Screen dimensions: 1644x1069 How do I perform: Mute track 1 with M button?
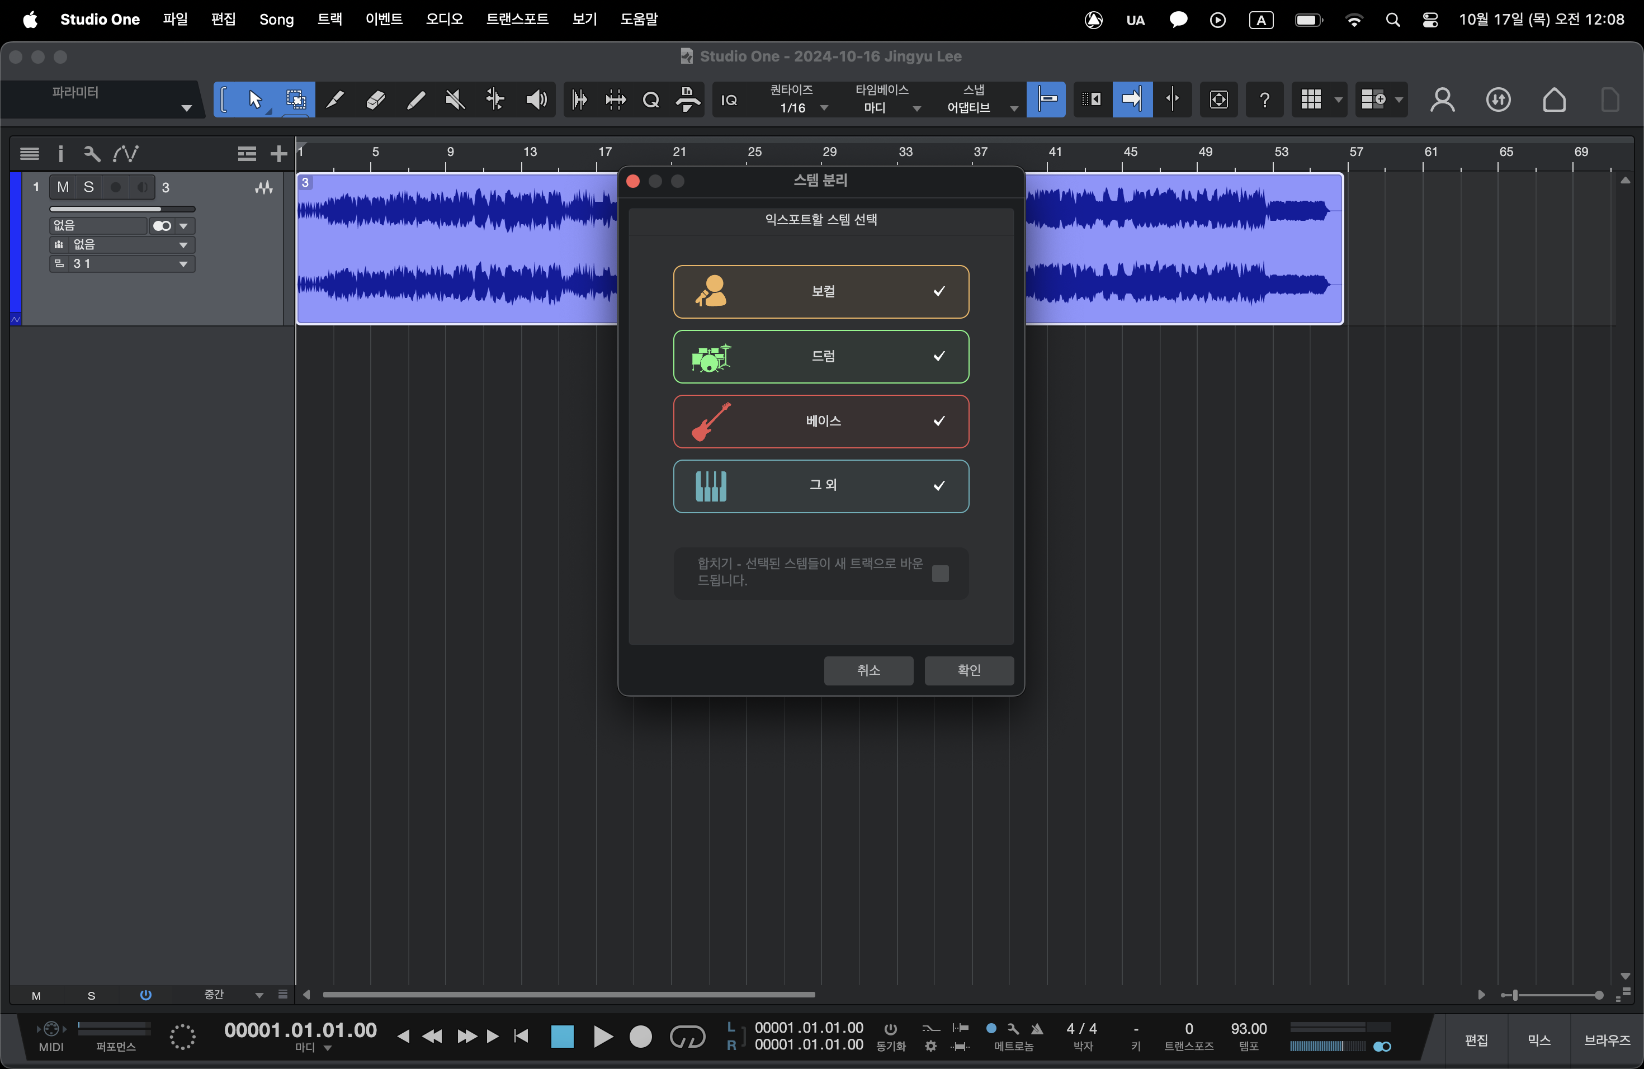pyautogui.click(x=63, y=187)
